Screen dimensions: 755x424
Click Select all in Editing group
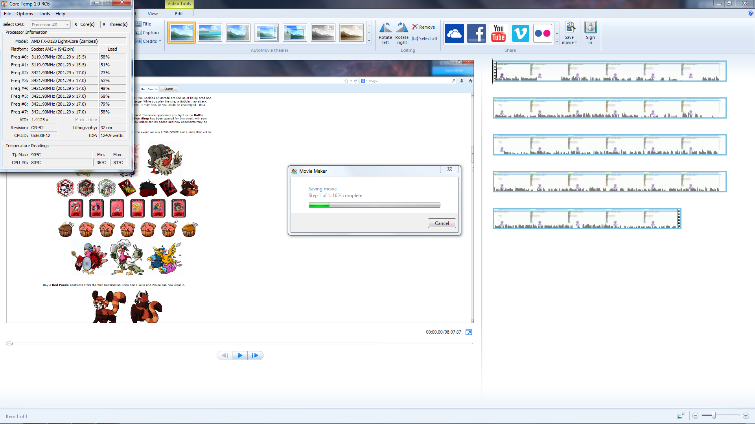(x=424, y=38)
